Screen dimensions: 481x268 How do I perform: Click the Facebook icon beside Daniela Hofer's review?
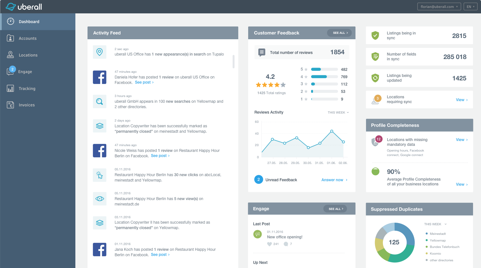pos(100,77)
